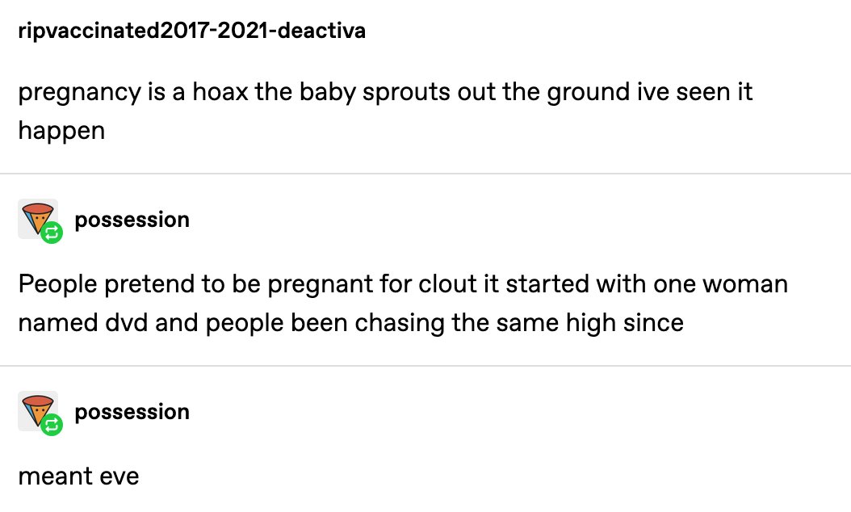Image resolution: width=851 pixels, height=512 pixels.
Task: Click the word 'happen' in first post
Action: point(61,132)
